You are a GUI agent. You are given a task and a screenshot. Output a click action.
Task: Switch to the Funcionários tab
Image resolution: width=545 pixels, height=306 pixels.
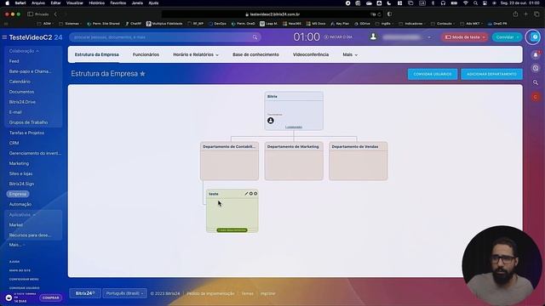pos(146,54)
